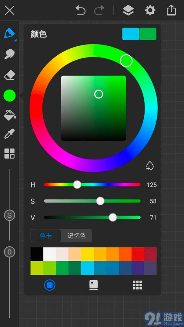
Task: Add current color with droplet icon
Action: coord(150,166)
